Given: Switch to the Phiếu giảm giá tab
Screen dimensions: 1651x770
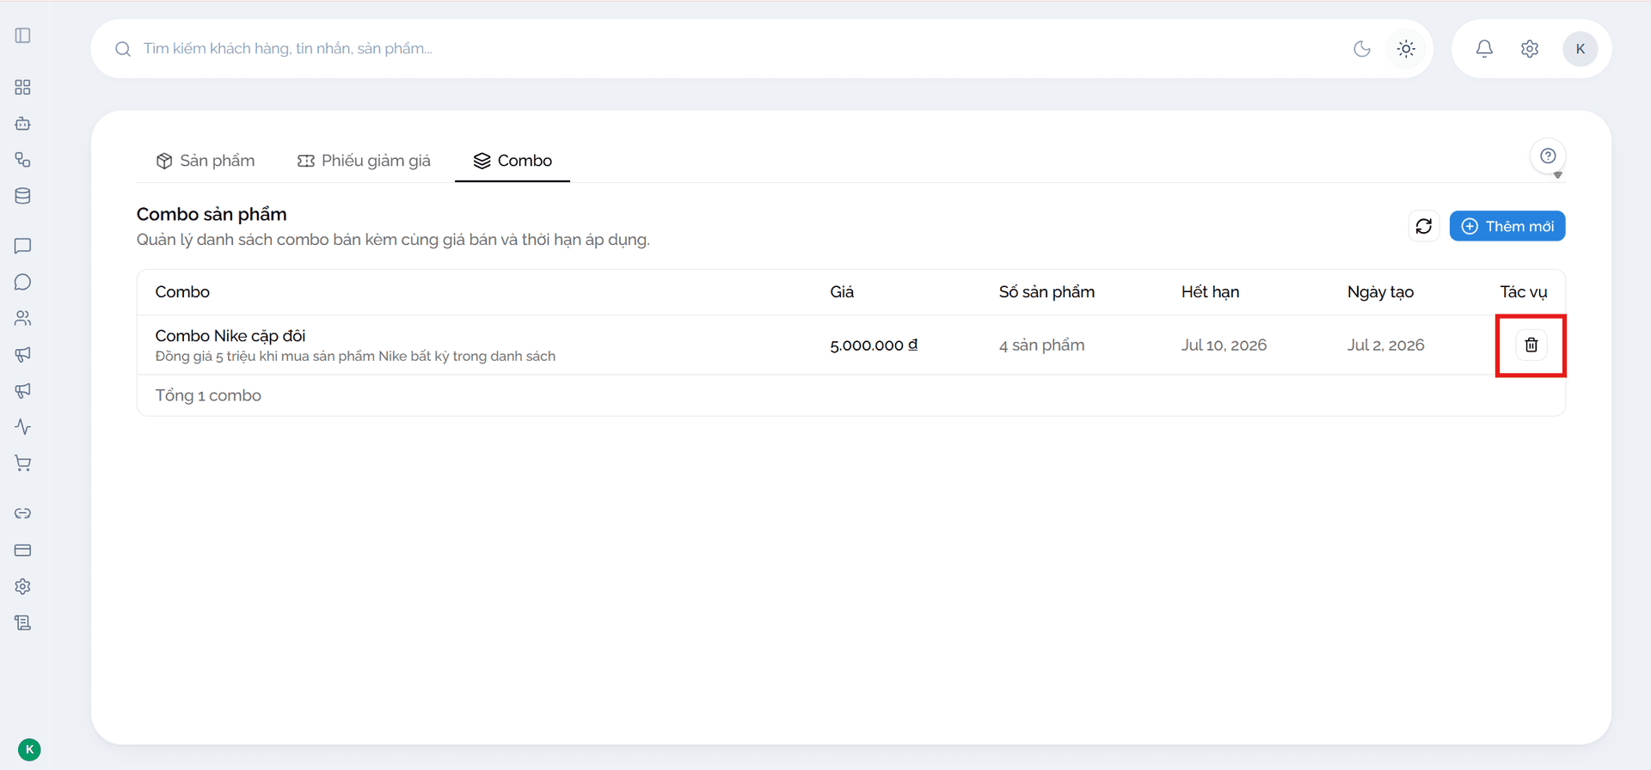Looking at the screenshot, I should [364, 161].
